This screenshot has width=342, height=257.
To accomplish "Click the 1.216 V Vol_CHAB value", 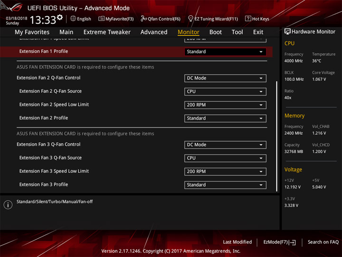I will 319,133.
